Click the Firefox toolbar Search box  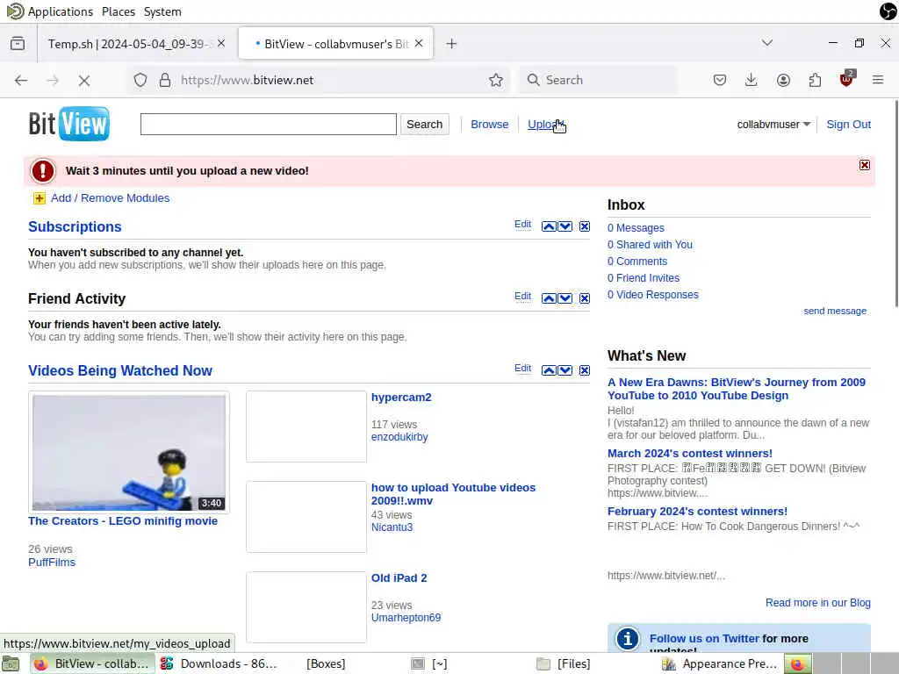coord(599,80)
